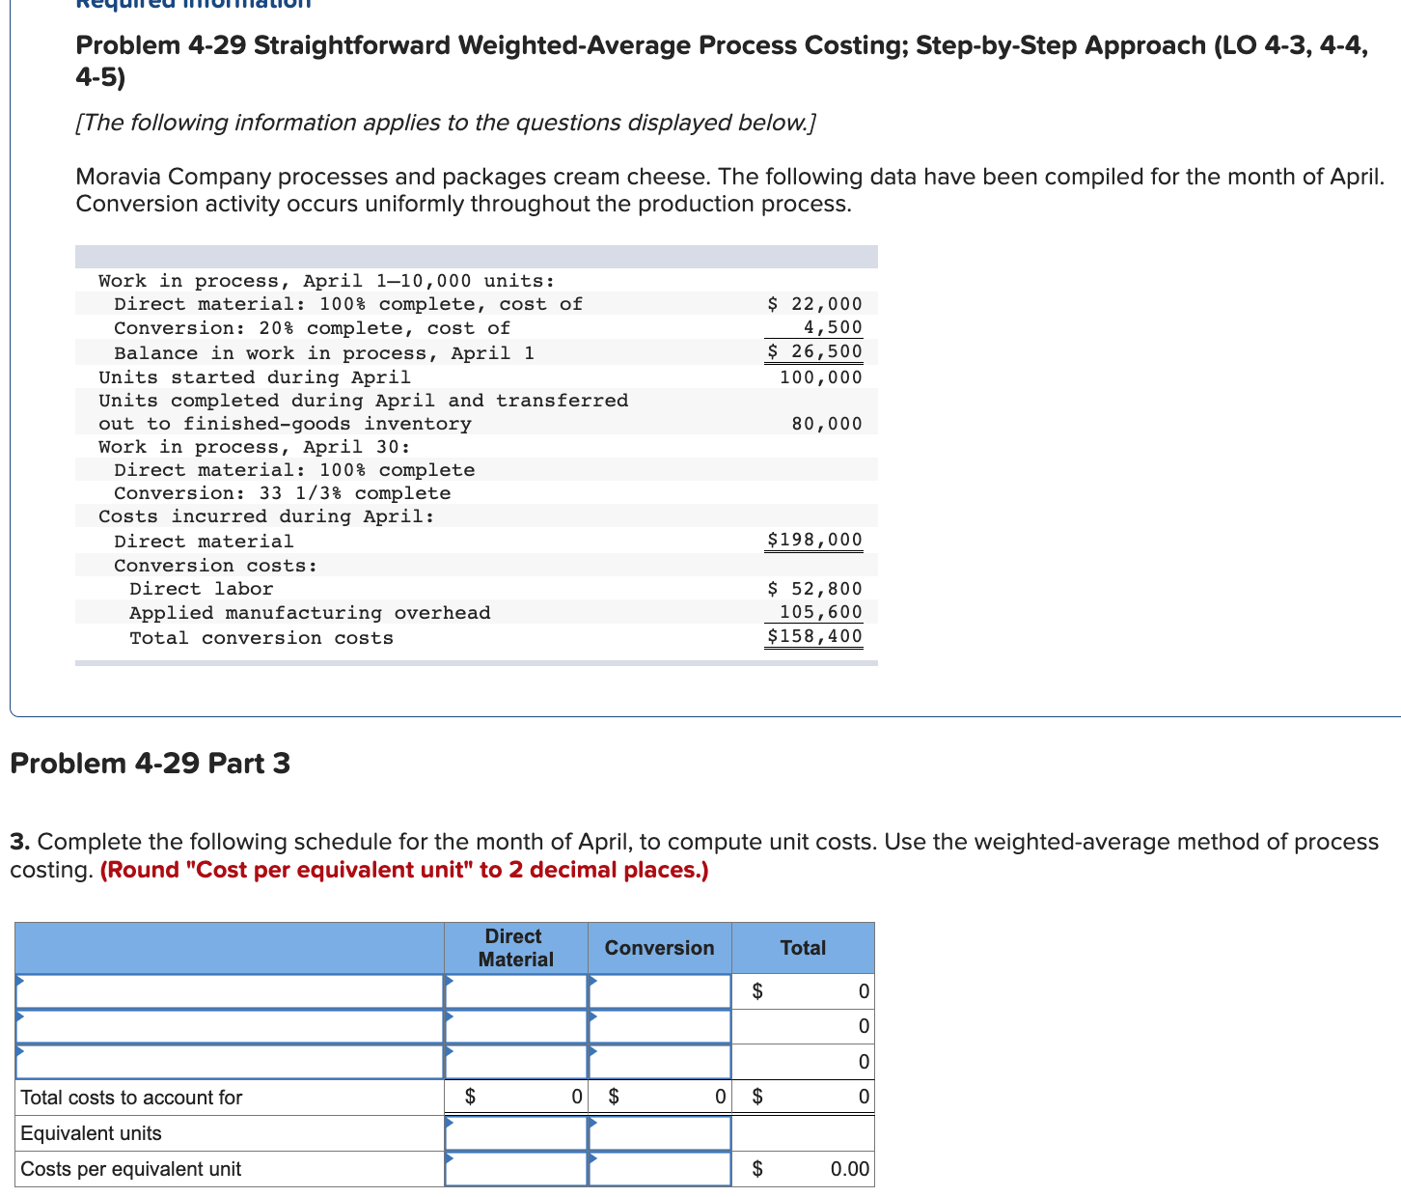Select the first-row Direct Material input cell

click(x=515, y=990)
